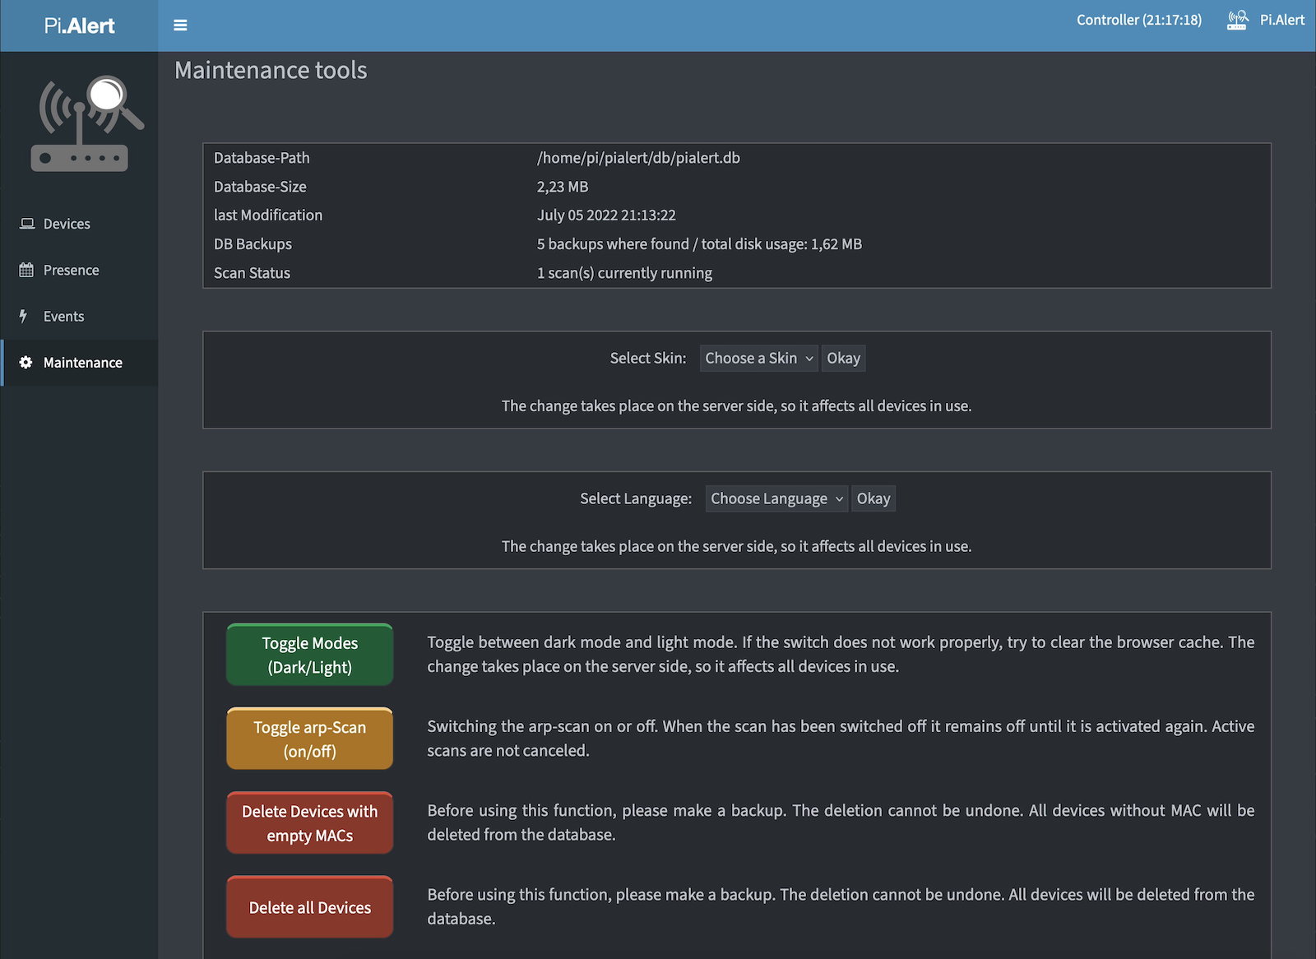Open the Events menu item
Viewport: 1316px width, 959px height.
point(63,317)
